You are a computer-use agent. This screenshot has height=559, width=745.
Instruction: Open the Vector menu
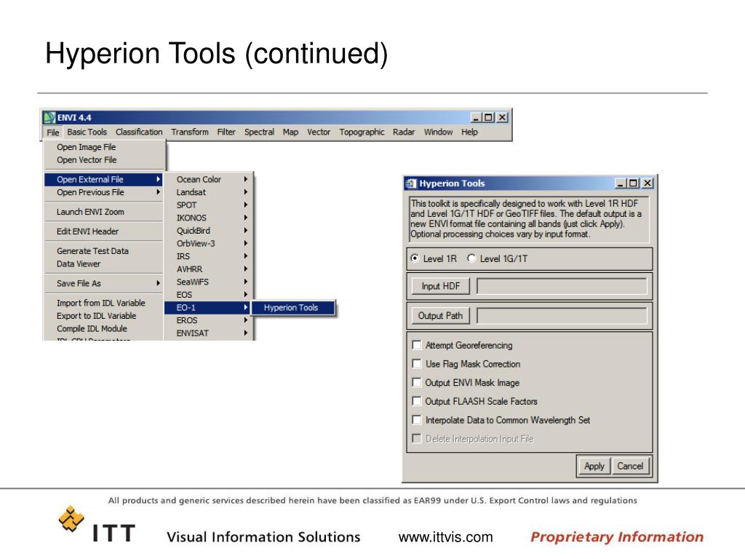click(x=319, y=132)
